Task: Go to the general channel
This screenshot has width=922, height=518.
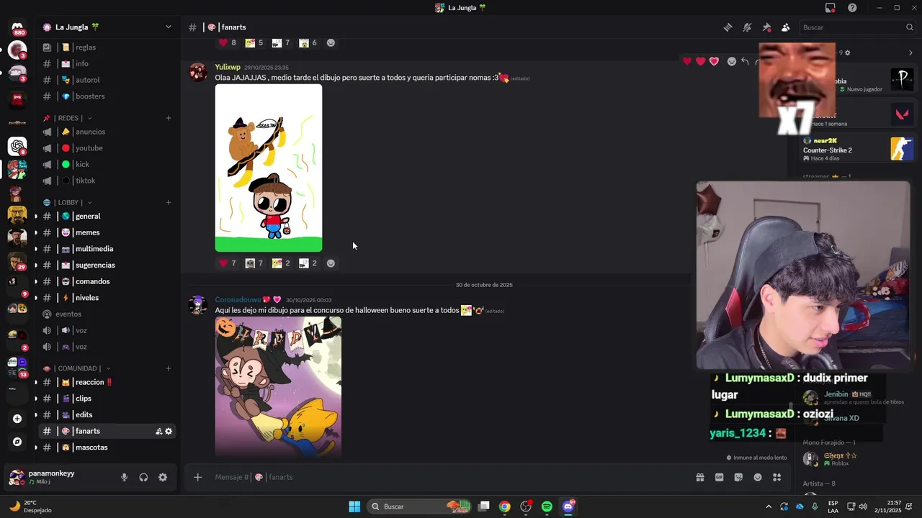Action: (107, 216)
